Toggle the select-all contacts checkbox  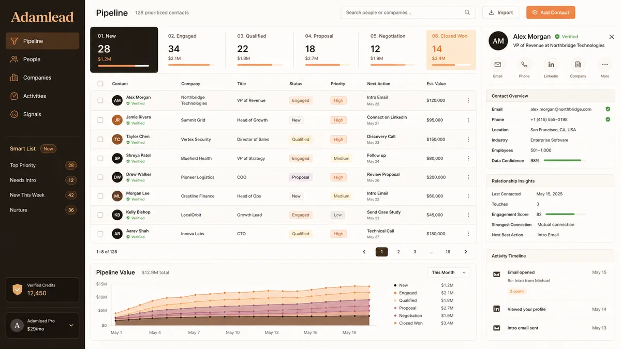pos(100,84)
